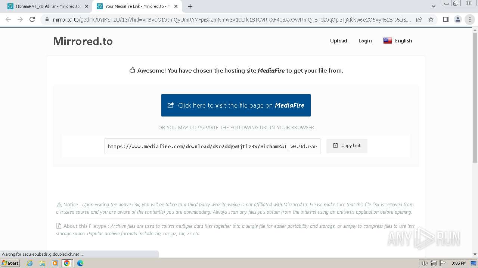Open the network tray icon
478x268 pixels.
tap(434, 263)
